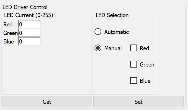Click the 'LED Driver Control' group title

(25, 7)
